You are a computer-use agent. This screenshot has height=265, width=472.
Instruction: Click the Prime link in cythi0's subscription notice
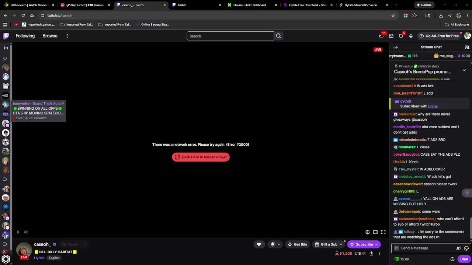pos(433,106)
